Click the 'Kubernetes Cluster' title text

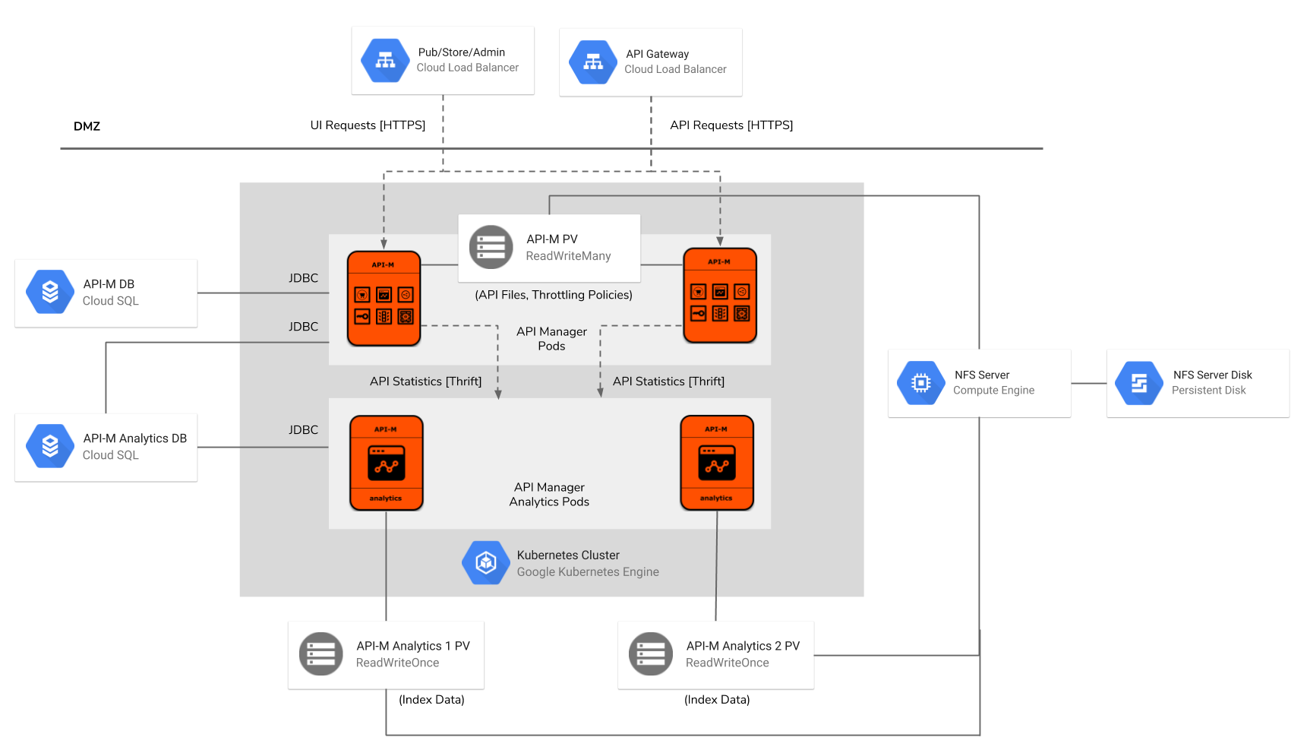[x=568, y=555]
